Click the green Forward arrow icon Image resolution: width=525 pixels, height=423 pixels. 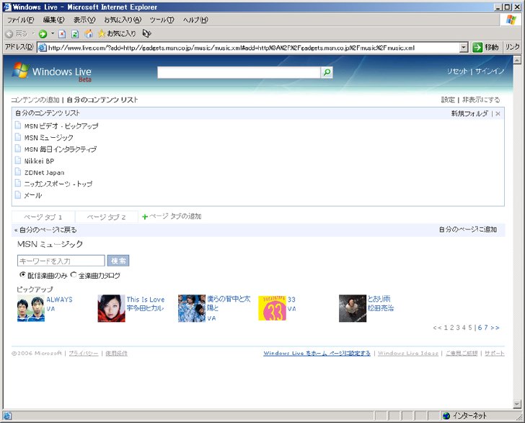[43, 34]
